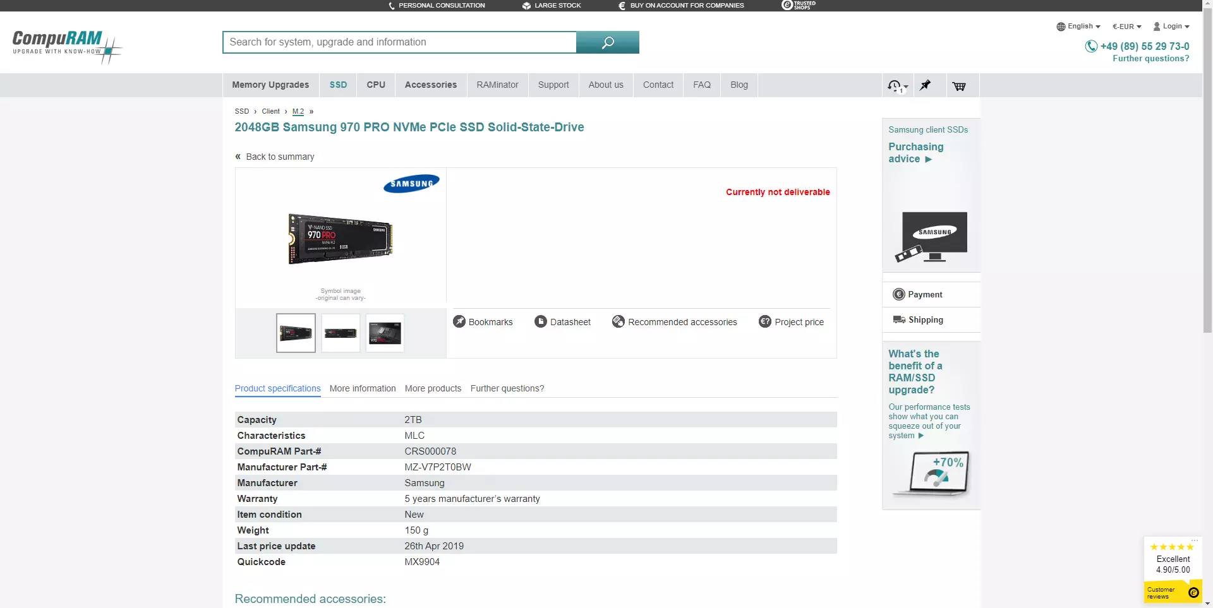Click Client breadcrumb link
Viewport: 1213px width, 608px height.
(x=270, y=111)
